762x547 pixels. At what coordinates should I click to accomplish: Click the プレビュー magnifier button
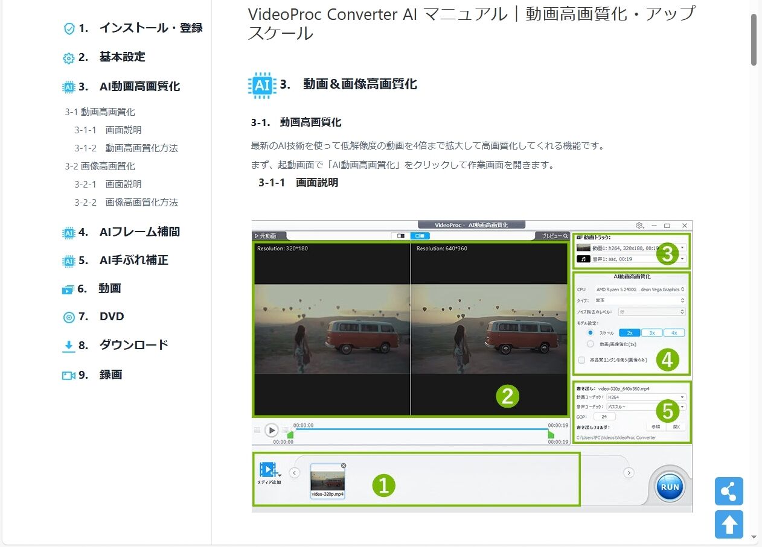554,236
